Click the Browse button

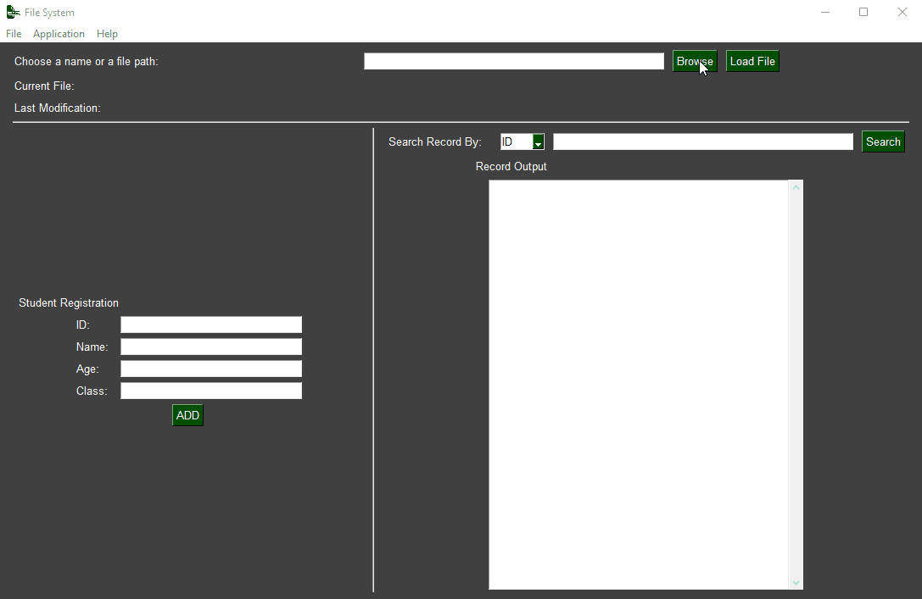click(x=695, y=60)
